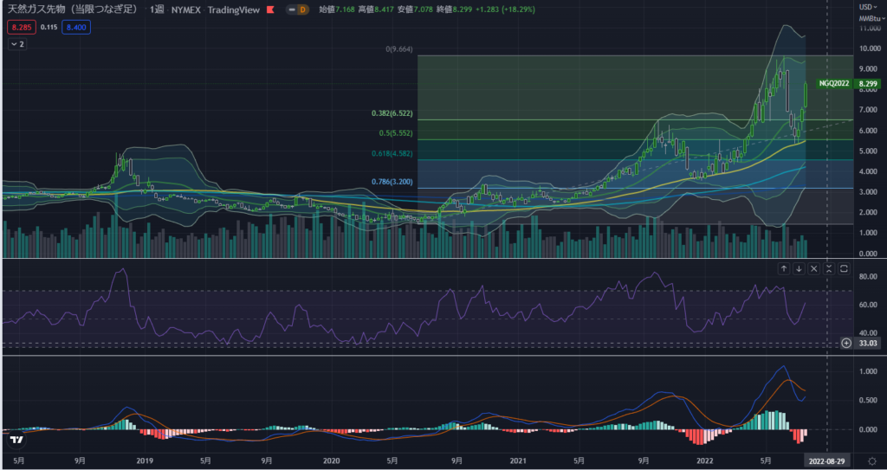Image resolution: width=887 pixels, height=470 pixels.
Task: Click the NGQ2022 price label on axis
Action: point(833,84)
